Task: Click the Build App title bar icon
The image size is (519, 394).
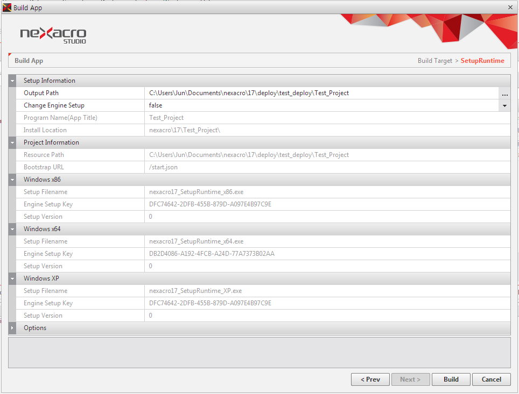Action: [7, 8]
